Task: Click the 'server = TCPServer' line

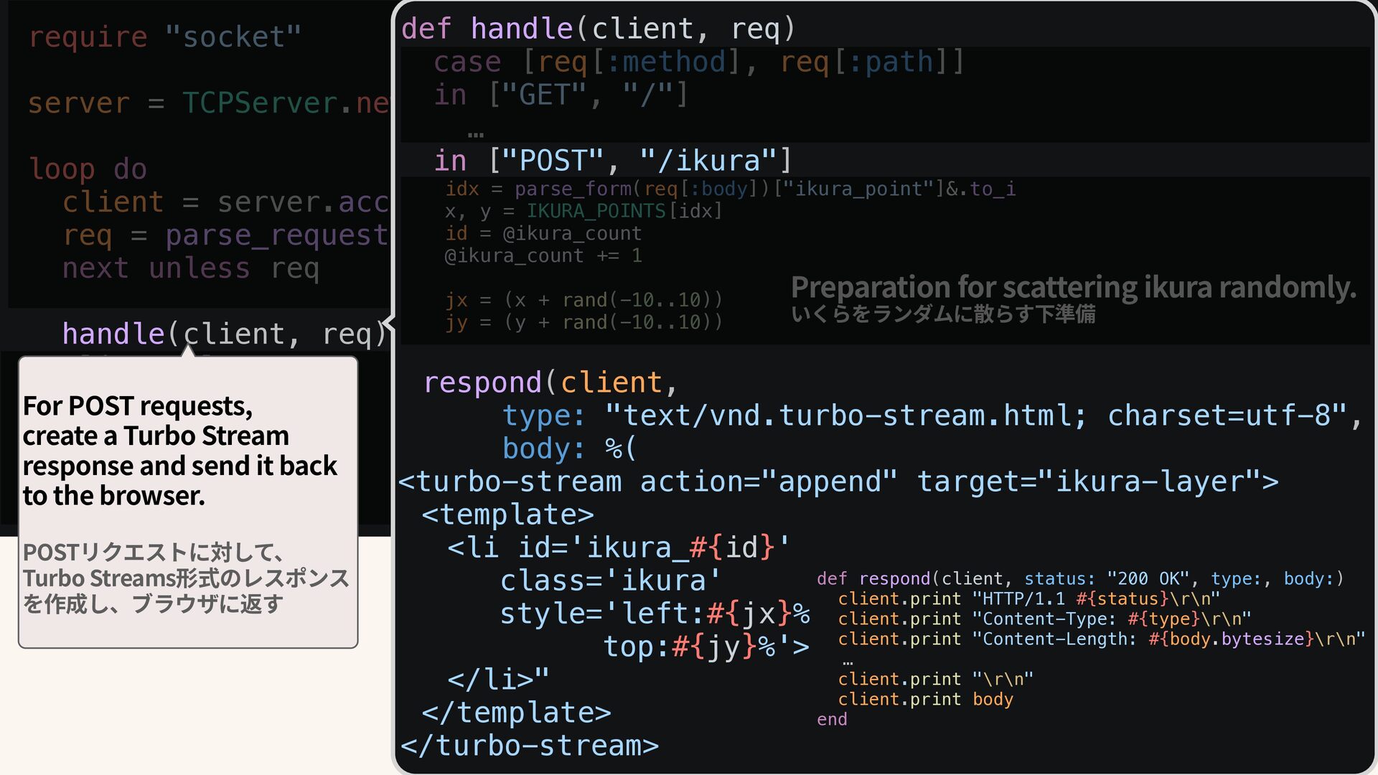Action: tap(207, 103)
